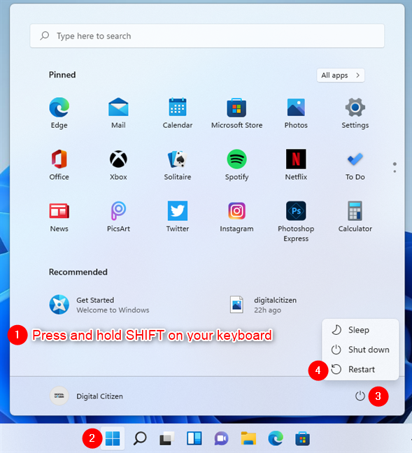
Task: Choose Sleep from the power menu
Action: click(360, 330)
